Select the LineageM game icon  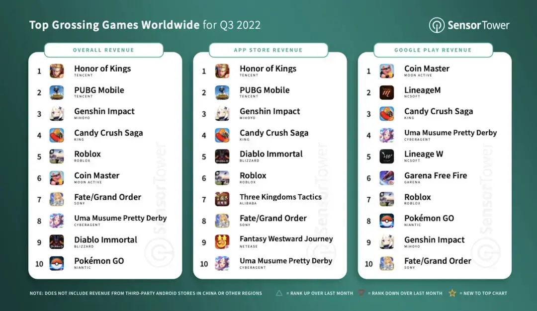click(387, 92)
